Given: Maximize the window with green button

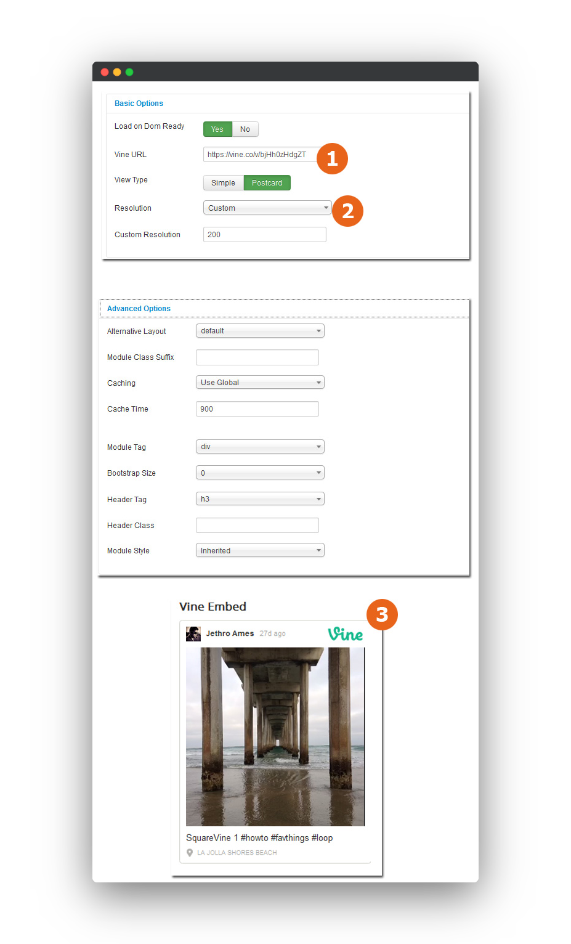Looking at the screenshot, I should pos(129,72).
